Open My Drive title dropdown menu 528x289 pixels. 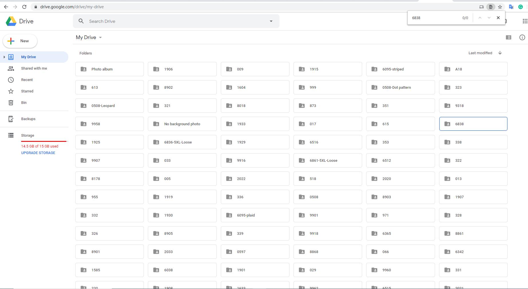[x=100, y=38]
